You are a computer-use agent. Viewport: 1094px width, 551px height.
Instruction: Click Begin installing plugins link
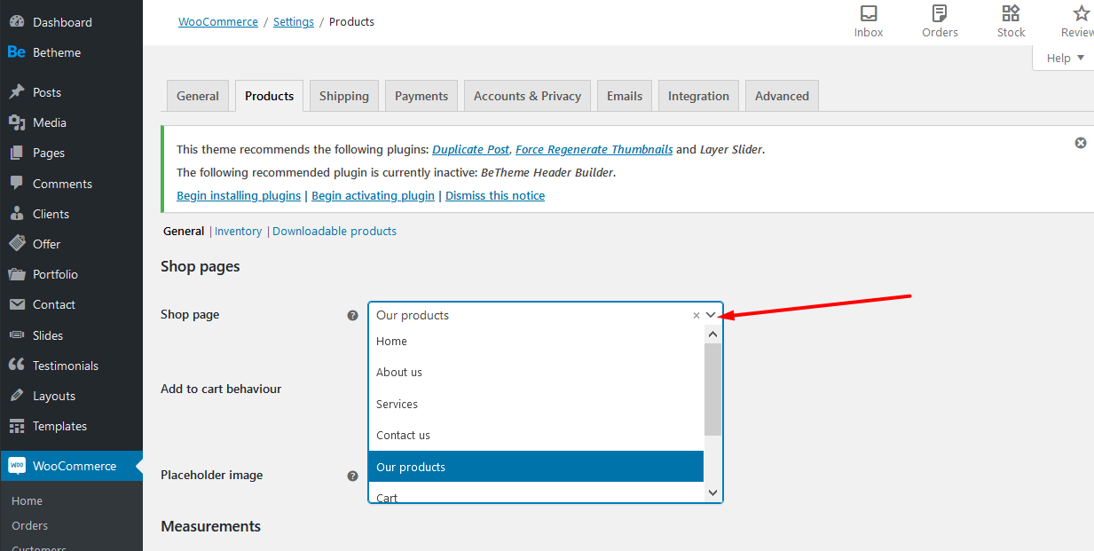click(x=239, y=195)
